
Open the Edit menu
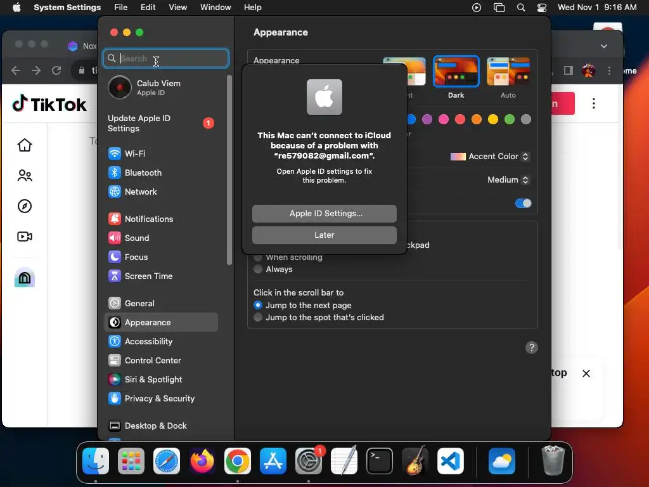(x=148, y=8)
